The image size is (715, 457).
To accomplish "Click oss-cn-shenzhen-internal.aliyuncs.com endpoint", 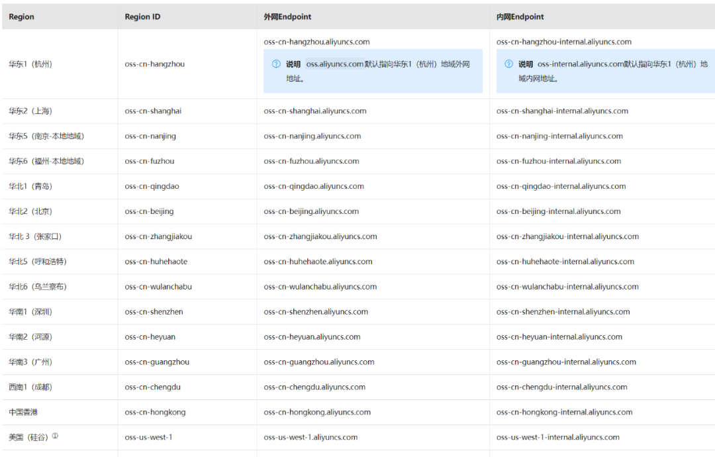I will (563, 312).
